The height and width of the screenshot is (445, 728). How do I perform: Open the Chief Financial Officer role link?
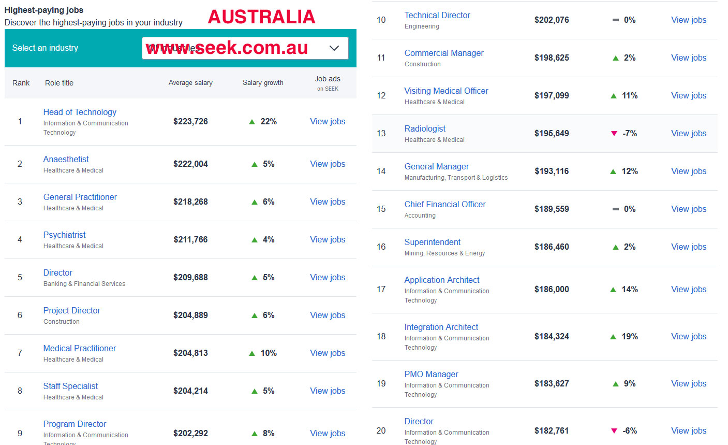[445, 204]
